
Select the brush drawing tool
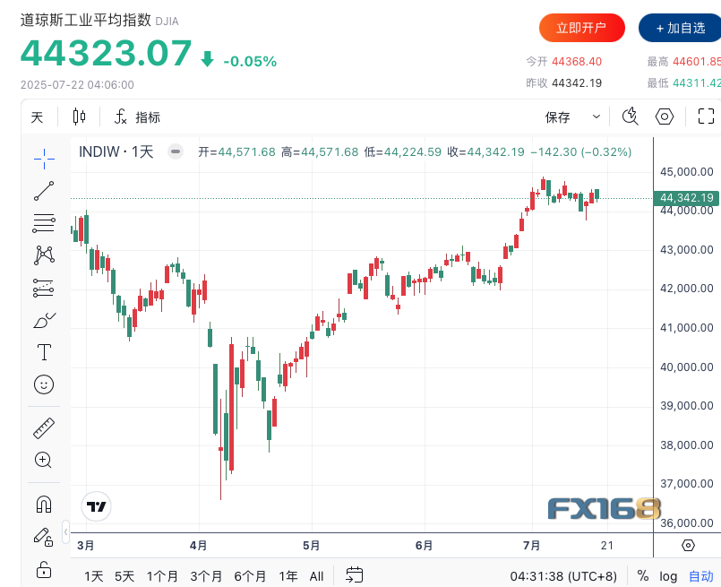click(43, 320)
